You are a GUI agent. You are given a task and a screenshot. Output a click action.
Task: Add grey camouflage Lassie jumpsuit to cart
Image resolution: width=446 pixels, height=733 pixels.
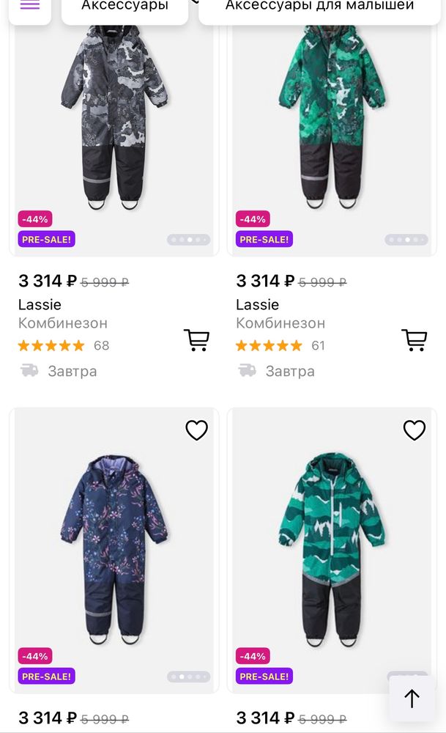pyautogui.click(x=196, y=339)
